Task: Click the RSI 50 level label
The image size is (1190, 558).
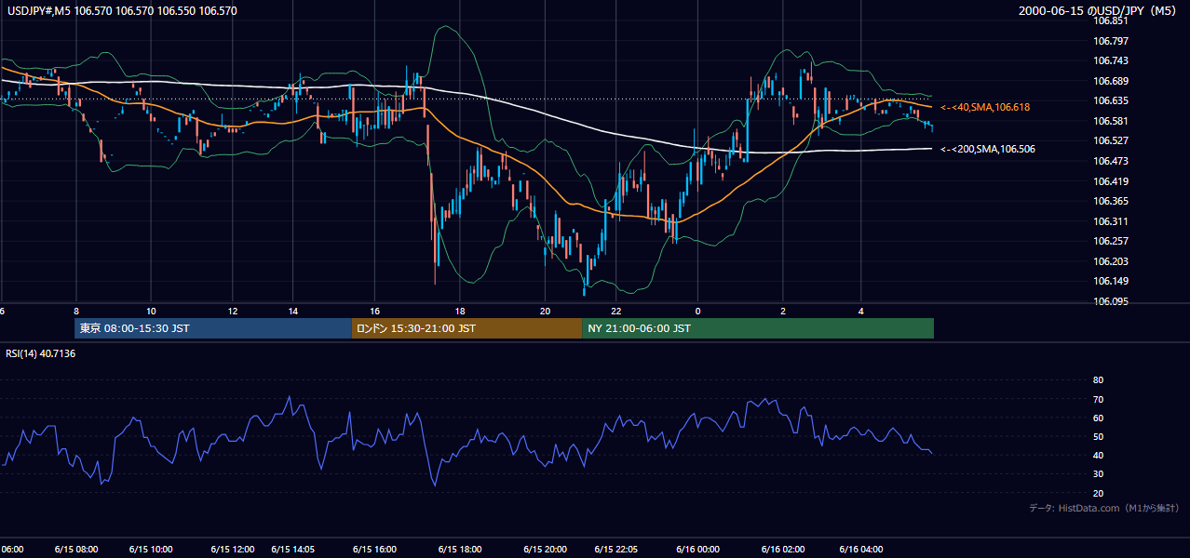Action: coord(1098,436)
